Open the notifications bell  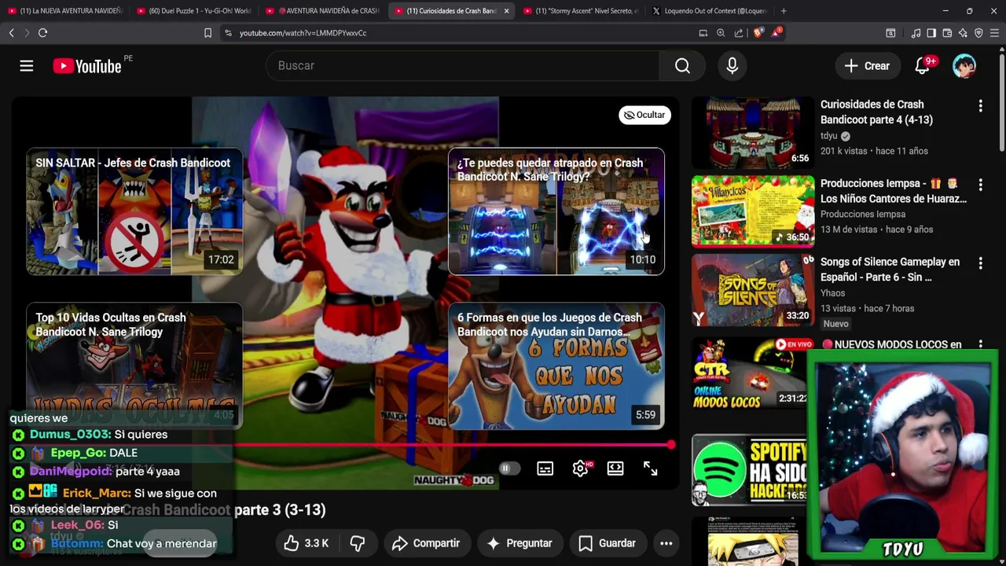click(x=923, y=66)
